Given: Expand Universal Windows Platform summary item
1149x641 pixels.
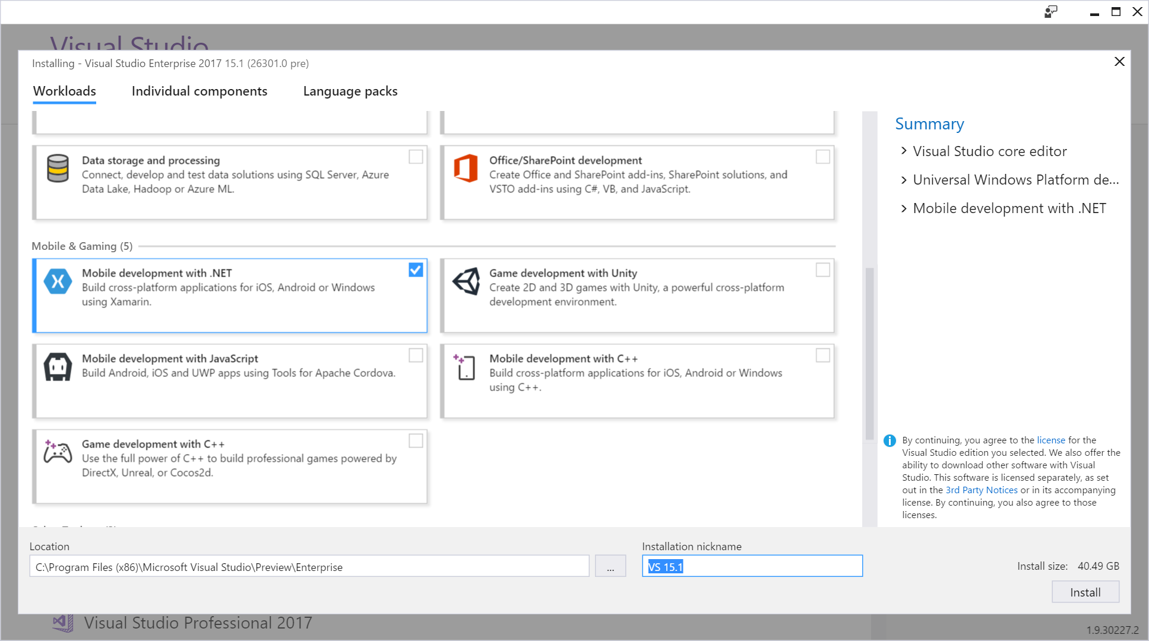Looking at the screenshot, I should [x=904, y=180].
